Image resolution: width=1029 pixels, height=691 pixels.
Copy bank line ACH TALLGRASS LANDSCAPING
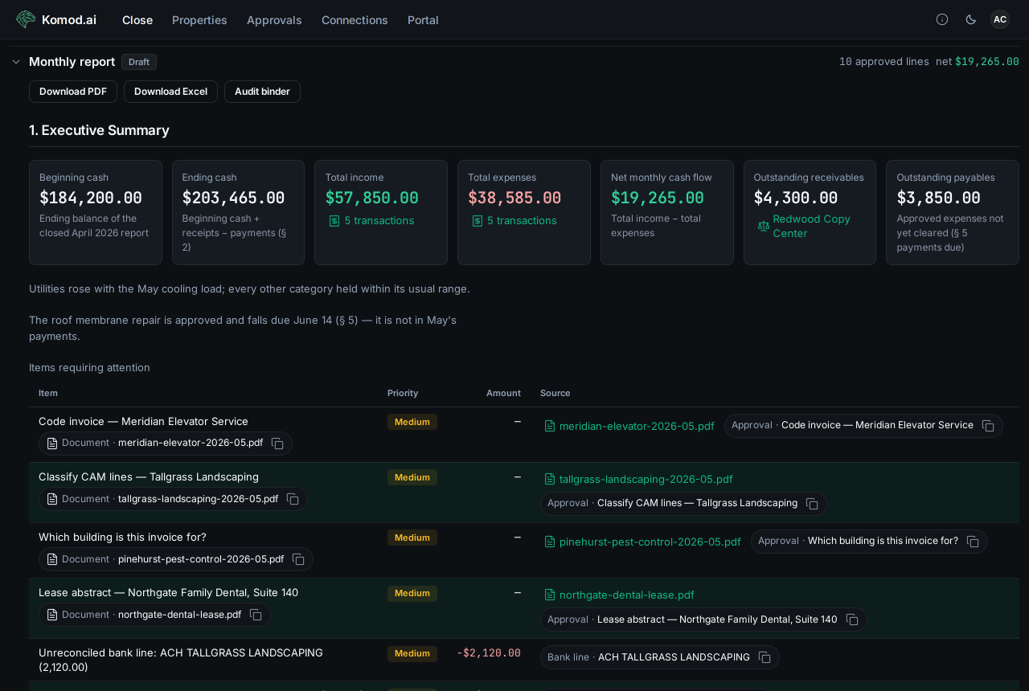pos(765,657)
